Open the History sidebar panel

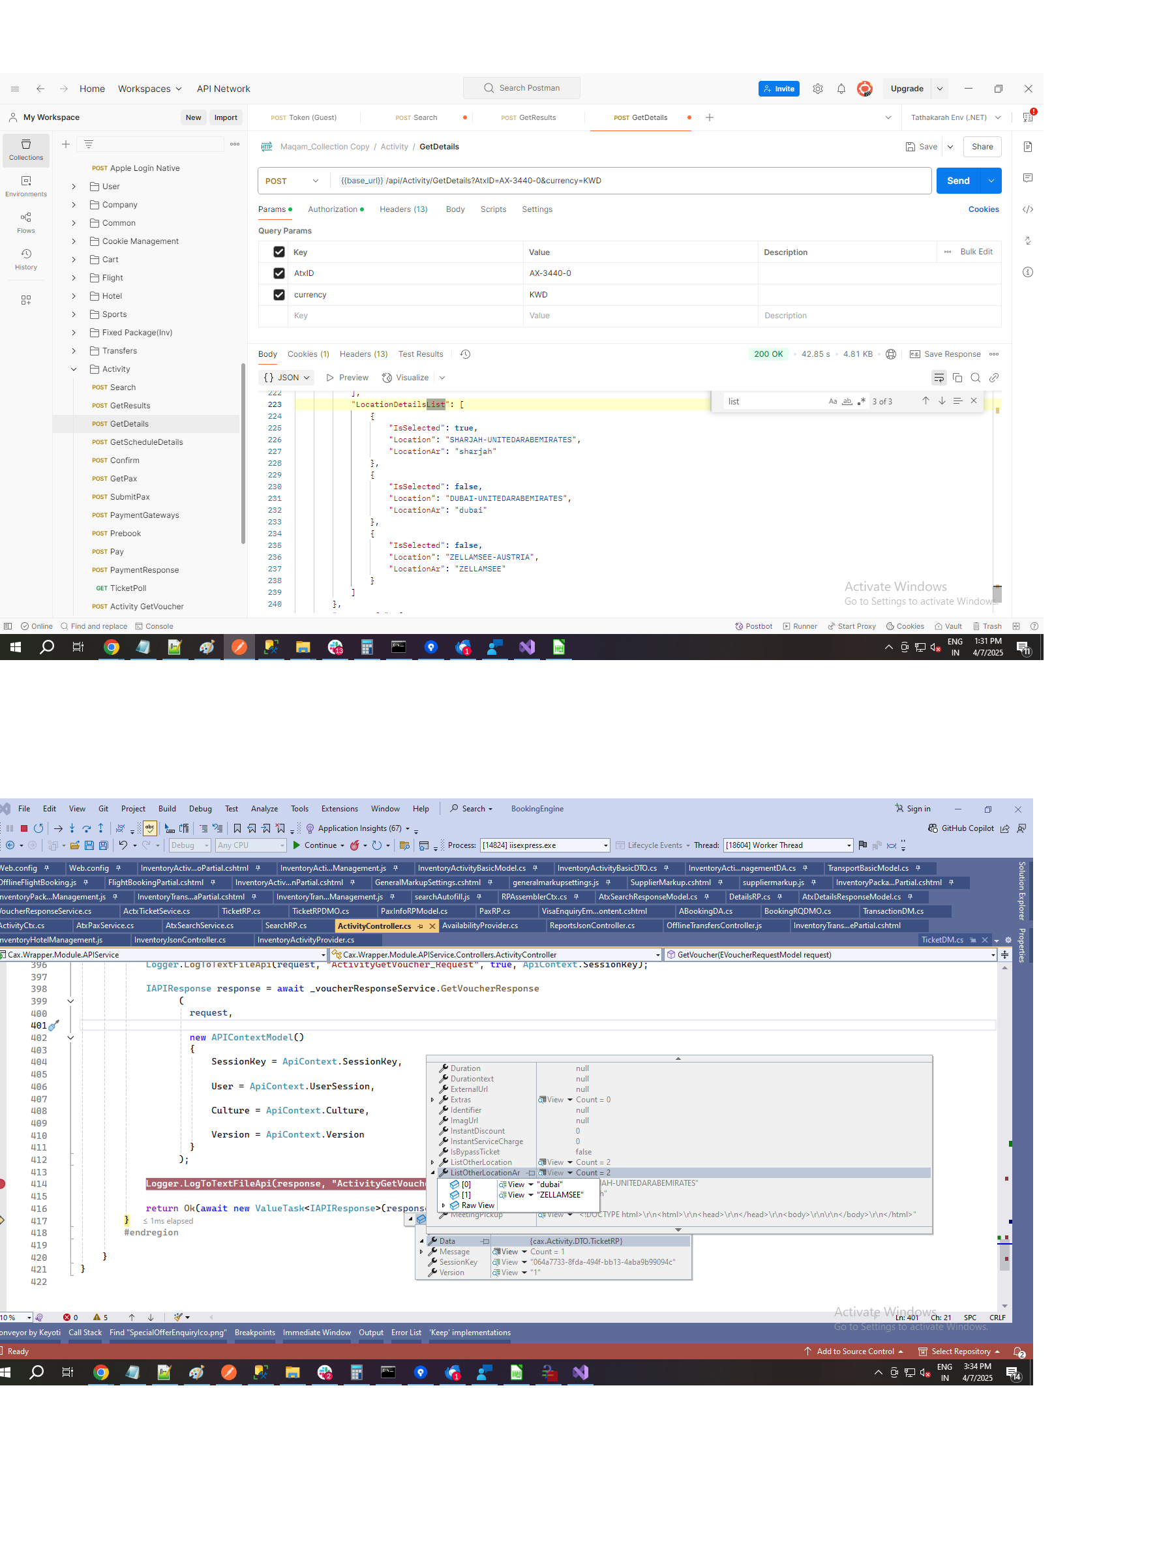(26, 259)
